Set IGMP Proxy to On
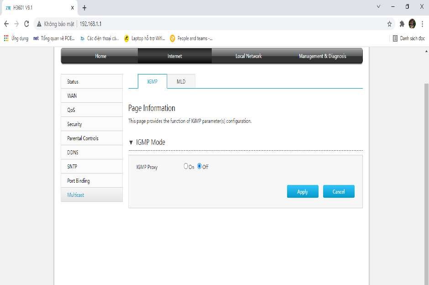This screenshot has width=429, height=285. click(x=186, y=166)
